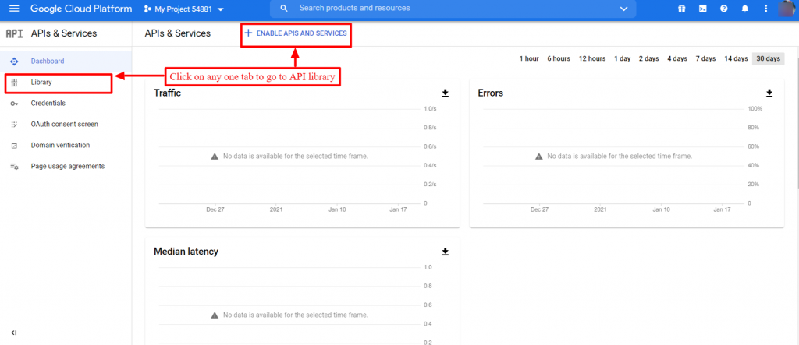Click the Errors chart no-data message

pos(620,157)
